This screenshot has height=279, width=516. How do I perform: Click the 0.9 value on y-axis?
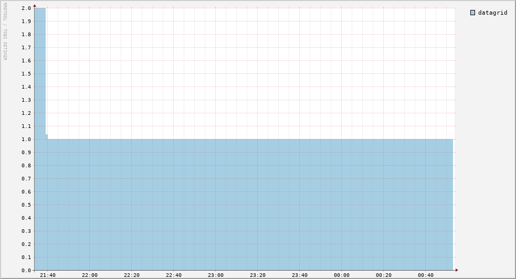[26, 153]
